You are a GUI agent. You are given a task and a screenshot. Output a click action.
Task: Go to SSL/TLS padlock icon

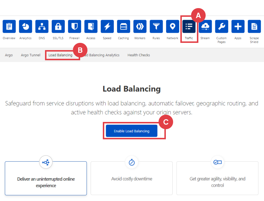(58, 27)
